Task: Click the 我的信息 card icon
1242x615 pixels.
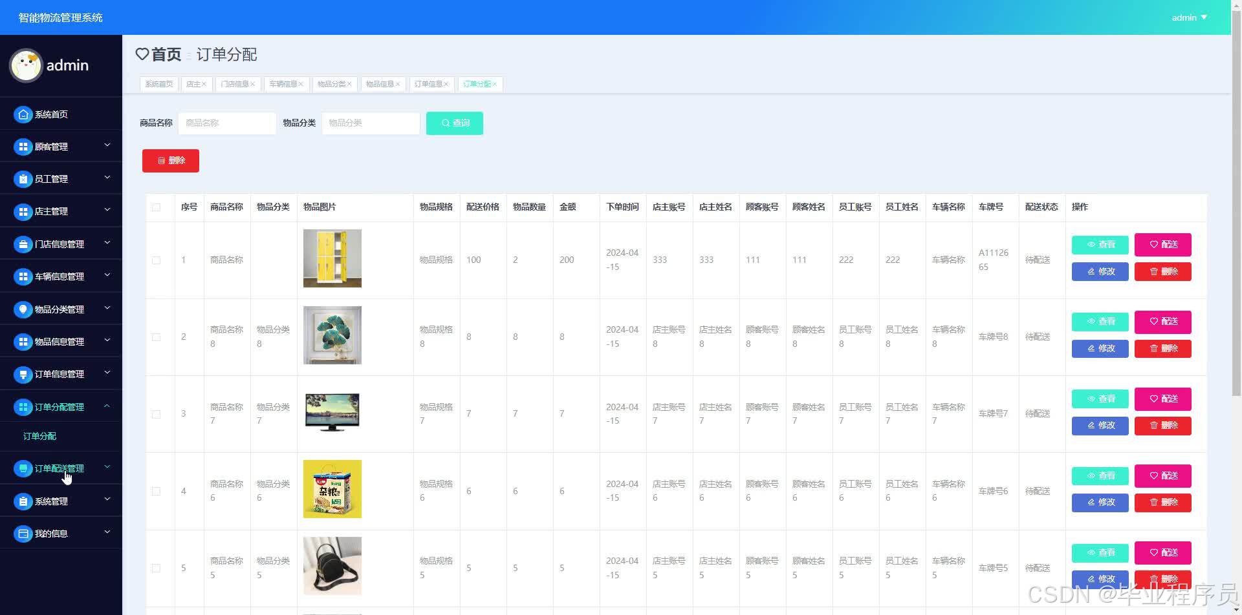Action: [x=23, y=534]
